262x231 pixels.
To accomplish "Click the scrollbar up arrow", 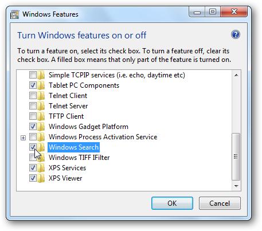I will pos(236,75).
